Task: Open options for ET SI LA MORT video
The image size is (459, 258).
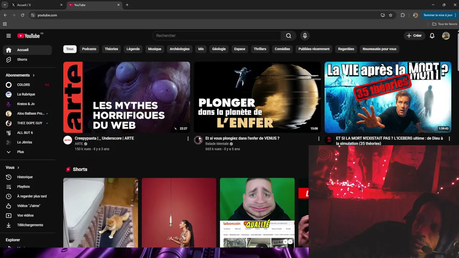Action: pos(449,139)
